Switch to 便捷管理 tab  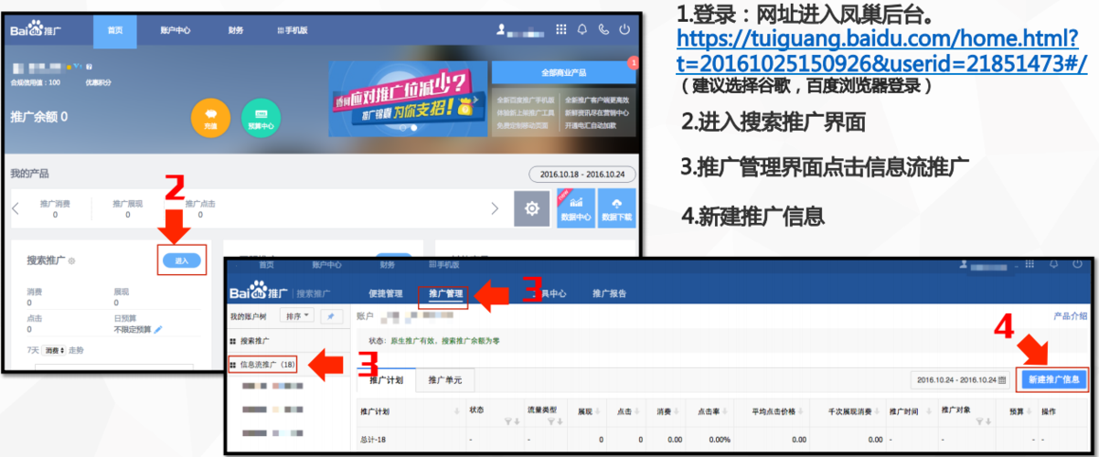click(x=385, y=293)
